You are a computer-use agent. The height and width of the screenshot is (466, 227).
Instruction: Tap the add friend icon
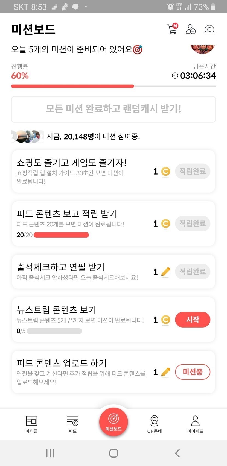click(x=190, y=29)
